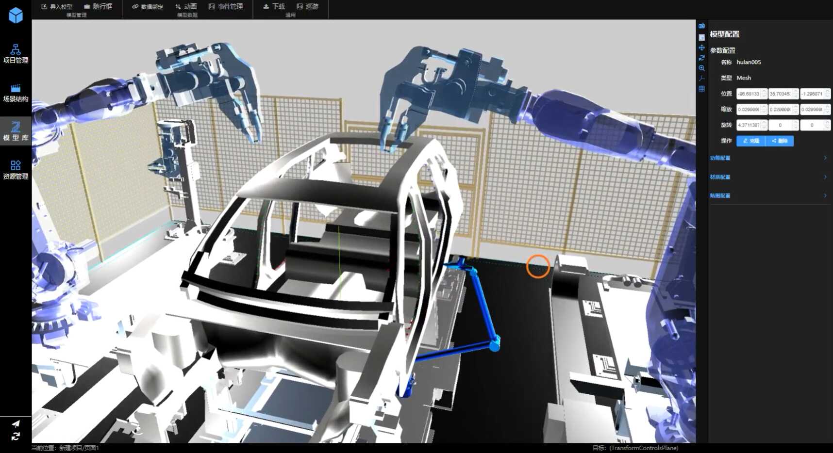Click the first 位置 X value field
The width and height of the screenshot is (833, 453).
click(749, 94)
